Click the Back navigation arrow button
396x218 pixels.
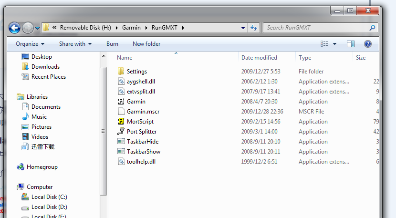(15, 28)
